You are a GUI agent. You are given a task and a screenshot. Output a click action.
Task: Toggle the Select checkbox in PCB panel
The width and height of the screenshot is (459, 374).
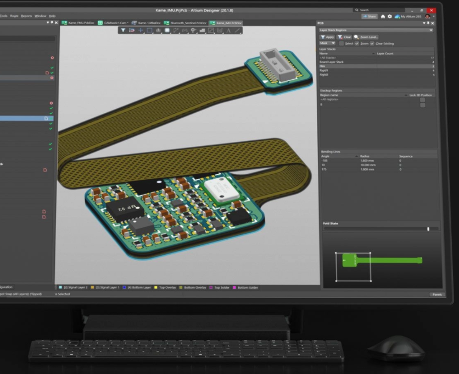pos(342,43)
